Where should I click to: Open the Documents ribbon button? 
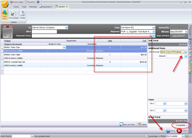13,15
